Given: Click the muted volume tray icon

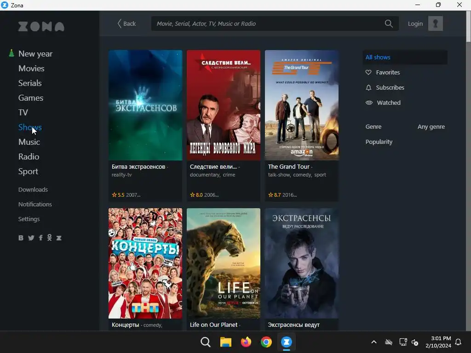Looking at the screenshot, I should pos(415,342).
